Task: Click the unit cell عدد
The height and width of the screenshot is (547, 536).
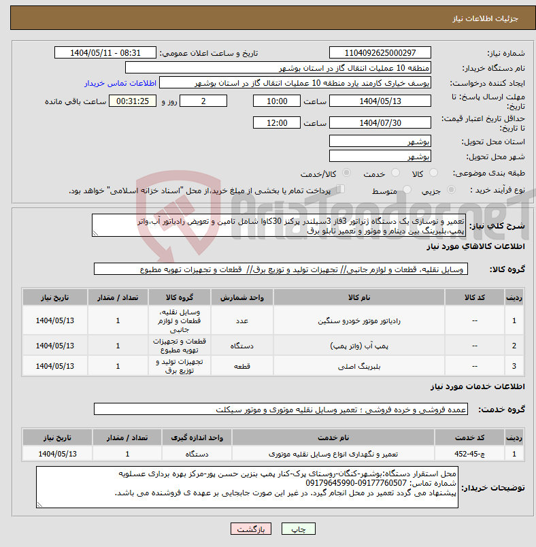Action: pyautogui.click(x=242, y=320)
